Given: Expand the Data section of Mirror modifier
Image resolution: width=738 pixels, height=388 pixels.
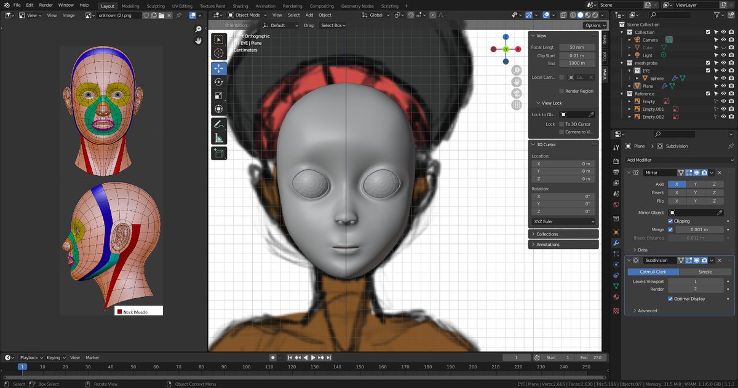Looking at the screenshot, I should (x=640, y=250).
